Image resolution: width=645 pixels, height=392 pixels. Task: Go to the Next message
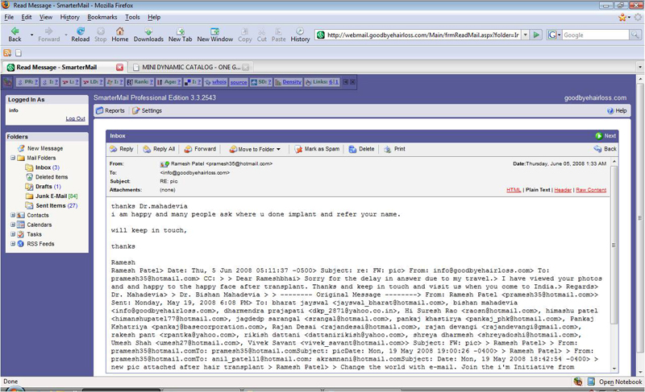[605, 136]
